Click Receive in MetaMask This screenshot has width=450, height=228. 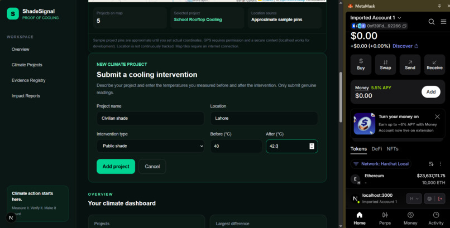[x=434, y=65]
